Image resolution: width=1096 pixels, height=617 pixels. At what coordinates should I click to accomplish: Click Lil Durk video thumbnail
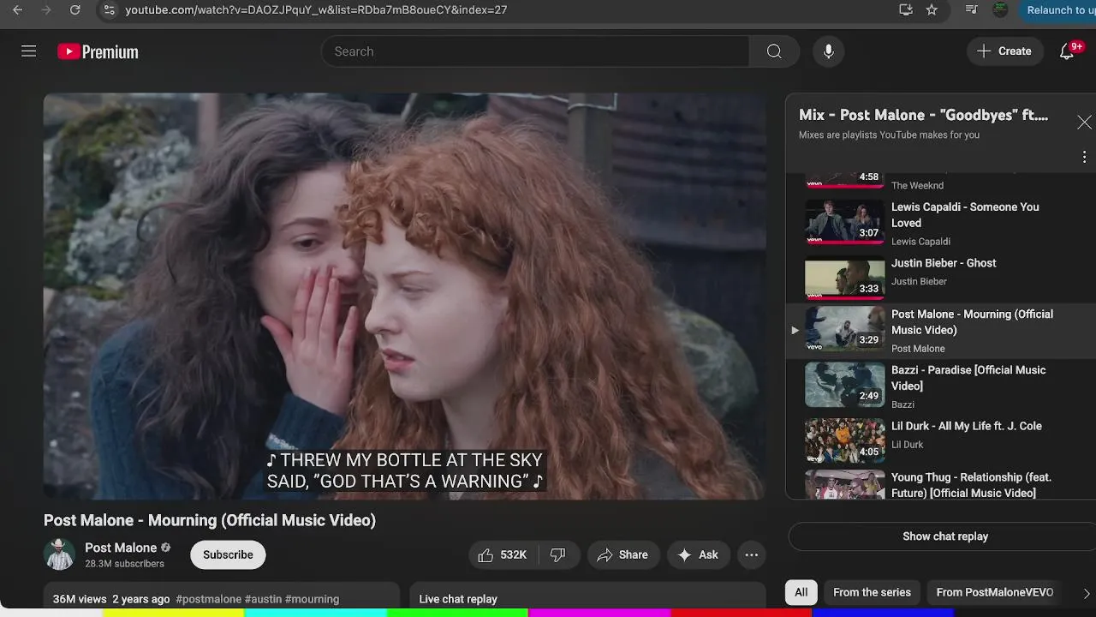(844, 440)
